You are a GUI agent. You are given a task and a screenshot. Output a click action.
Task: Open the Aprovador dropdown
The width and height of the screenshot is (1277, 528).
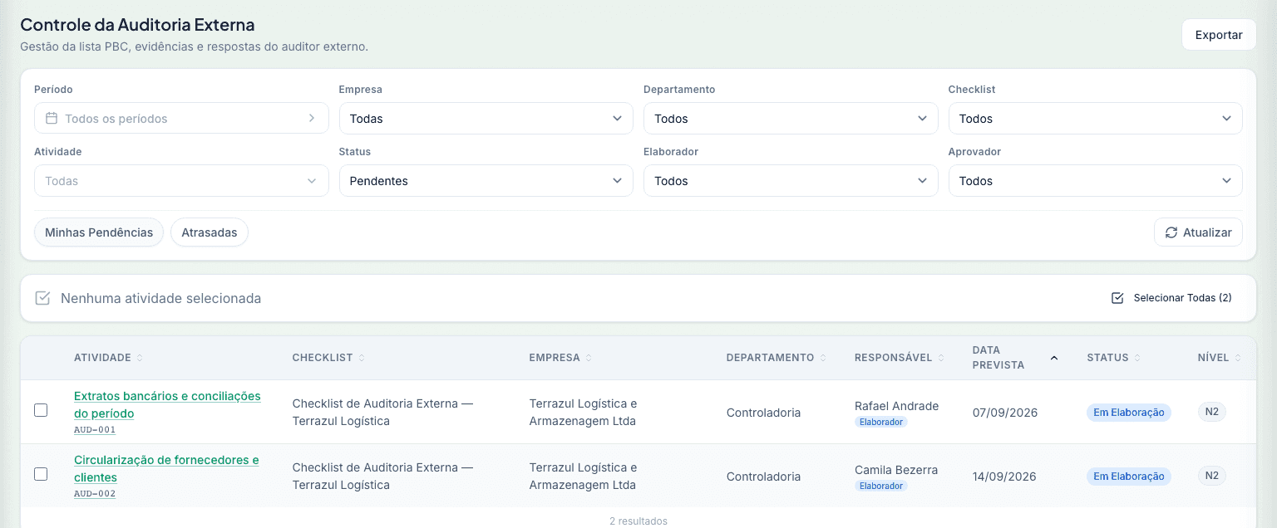[x=1096, y=181]
